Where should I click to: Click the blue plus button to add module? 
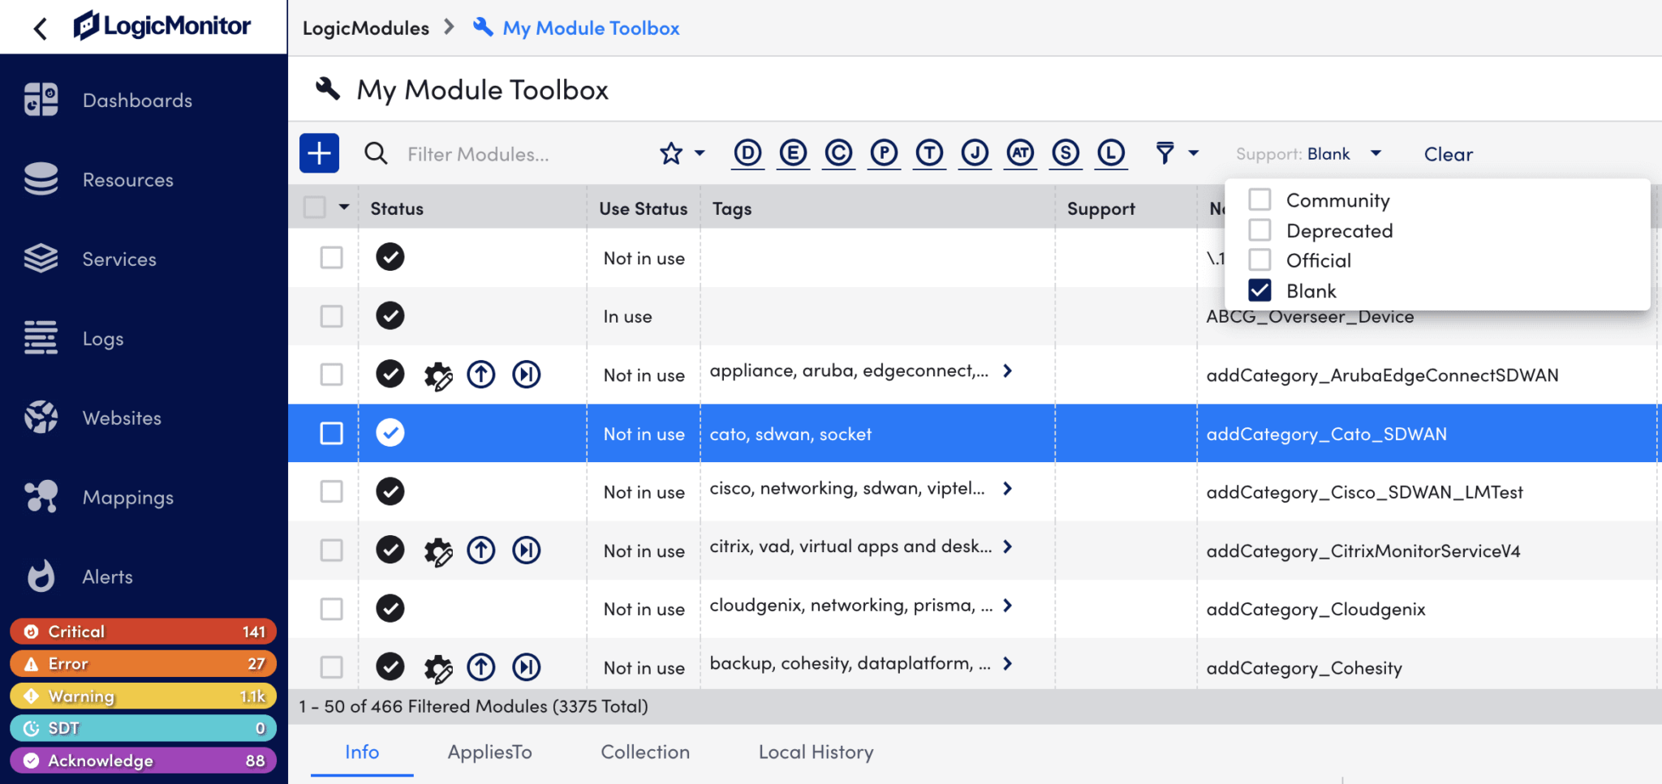click(319, 152)
